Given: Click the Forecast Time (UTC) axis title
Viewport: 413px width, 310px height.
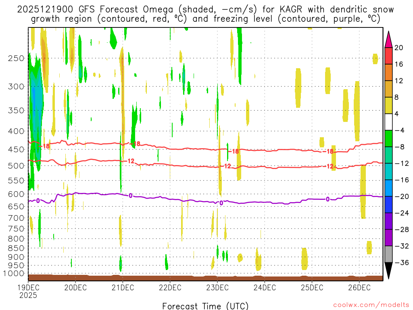Looking at the screenshot, I should (205, 306).
